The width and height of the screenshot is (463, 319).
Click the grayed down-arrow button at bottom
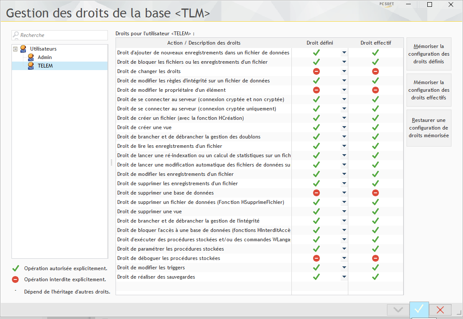[x=398, y=310]
